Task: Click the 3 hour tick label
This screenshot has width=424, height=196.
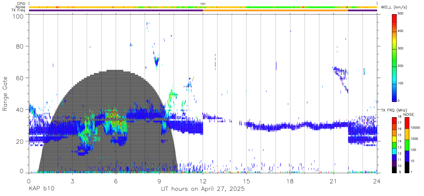Action: (72, 181)
